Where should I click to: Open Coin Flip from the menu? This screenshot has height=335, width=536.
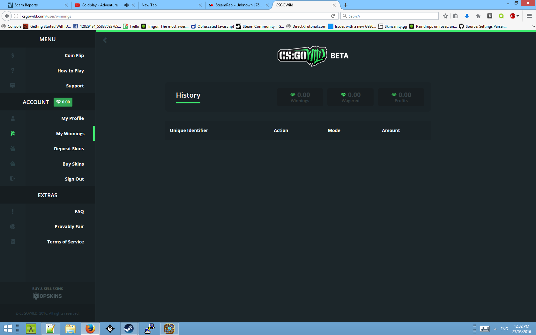coord(74,56)
